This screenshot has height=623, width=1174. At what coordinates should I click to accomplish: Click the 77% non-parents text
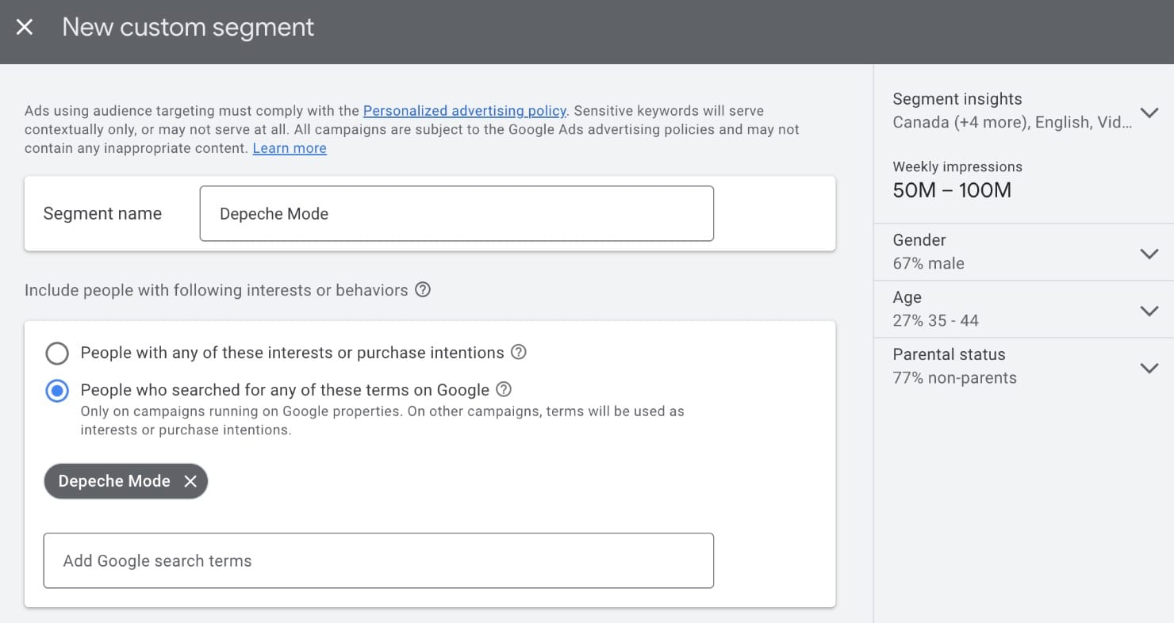click(x=954, y=378)
